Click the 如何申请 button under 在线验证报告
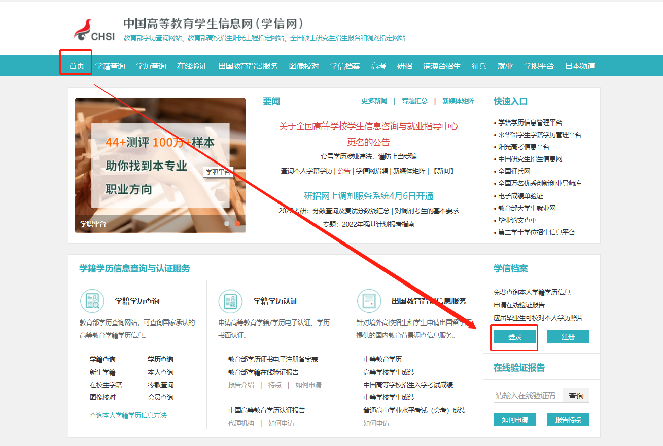This screenshot has width=663, height=446. pos(514,420)
